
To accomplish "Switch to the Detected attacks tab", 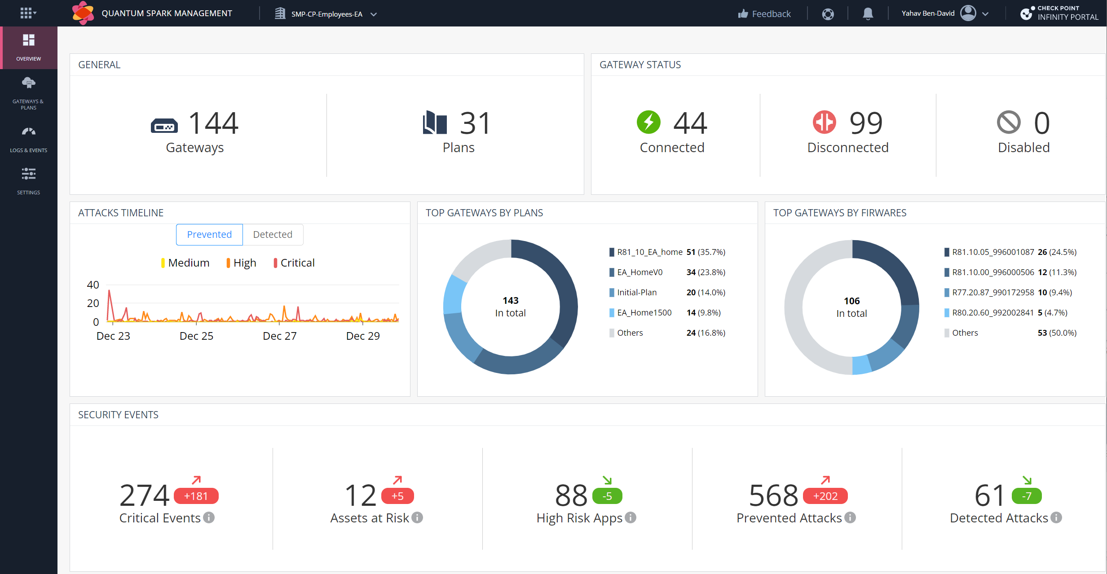I will (x=273, y=234).
